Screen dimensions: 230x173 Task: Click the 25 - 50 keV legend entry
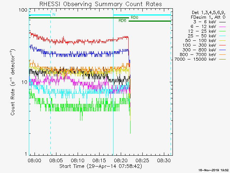coord(207,36)
